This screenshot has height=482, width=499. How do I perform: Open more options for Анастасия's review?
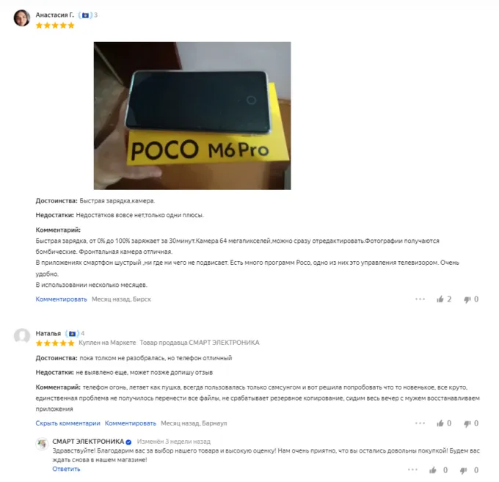coord(420,299)
